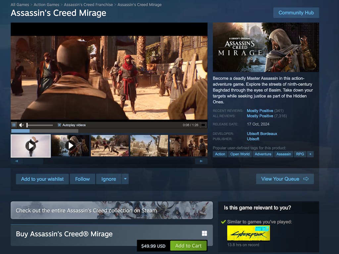Uncheck Autoplay videos checkbox
The image size is (339, 254).
[x=59, y=125]
